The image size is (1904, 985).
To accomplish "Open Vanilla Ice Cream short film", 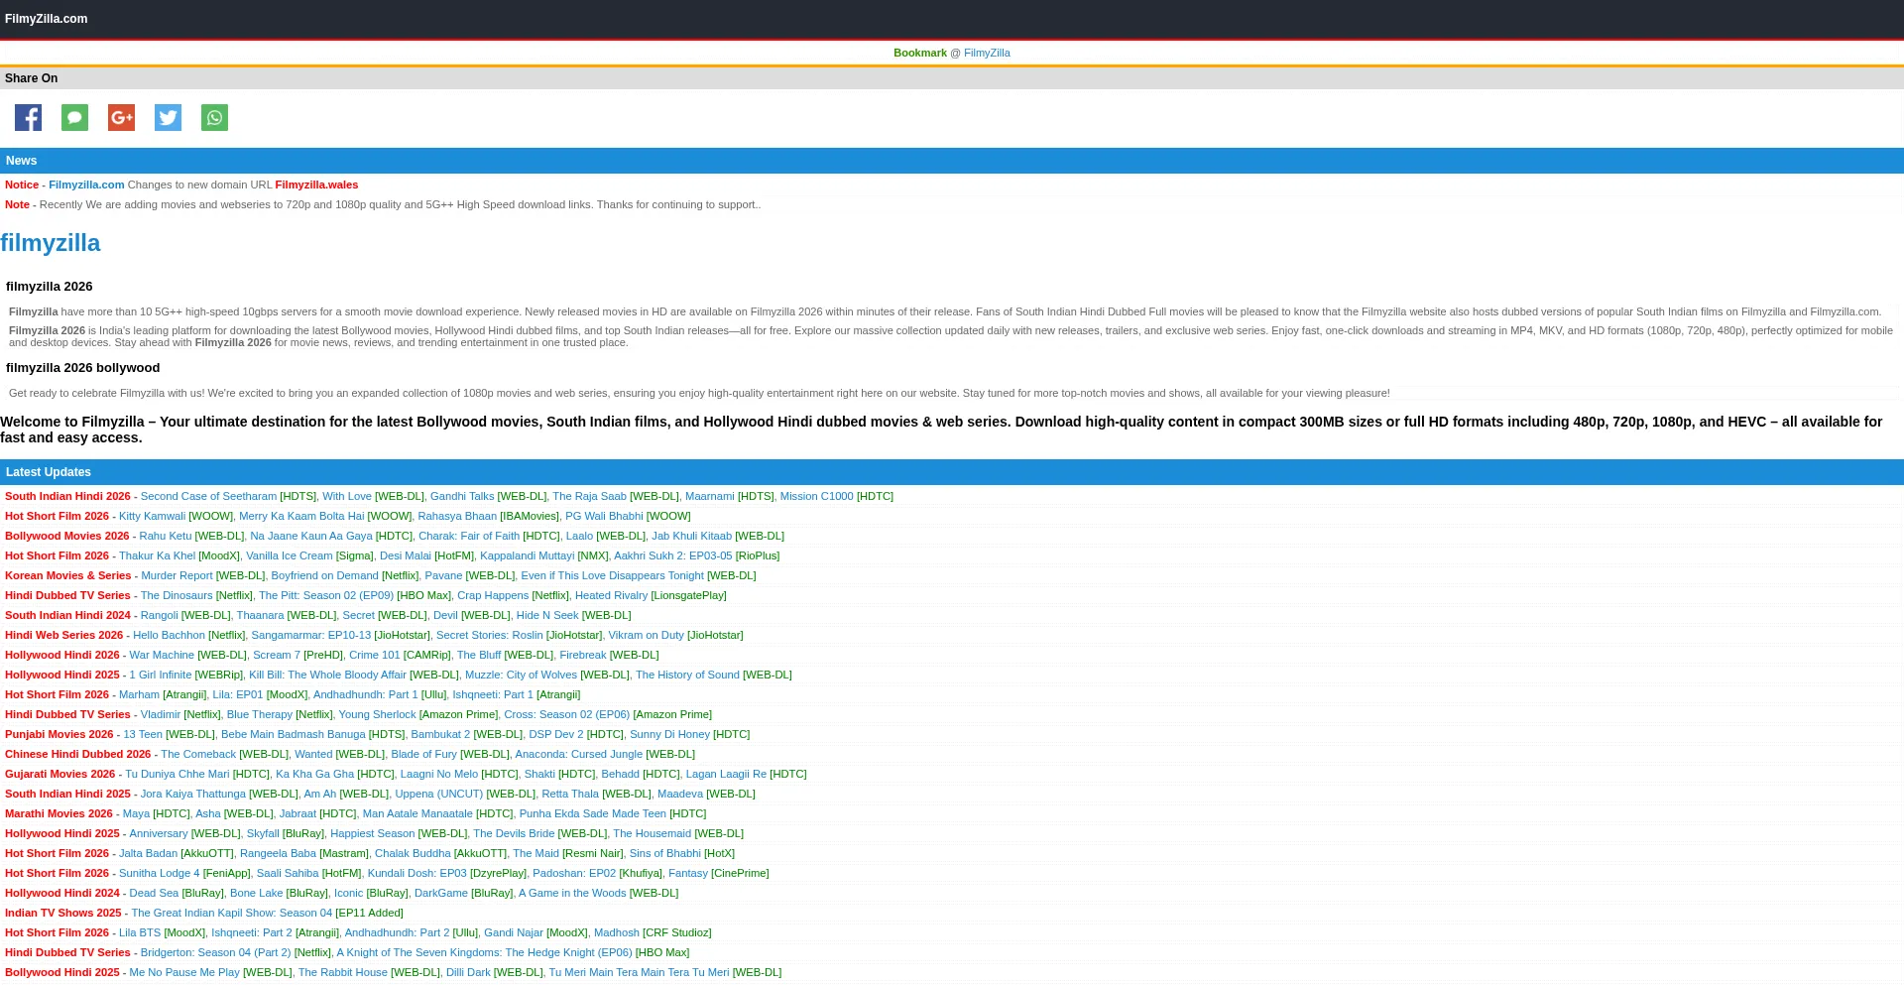I will point(289,555).
